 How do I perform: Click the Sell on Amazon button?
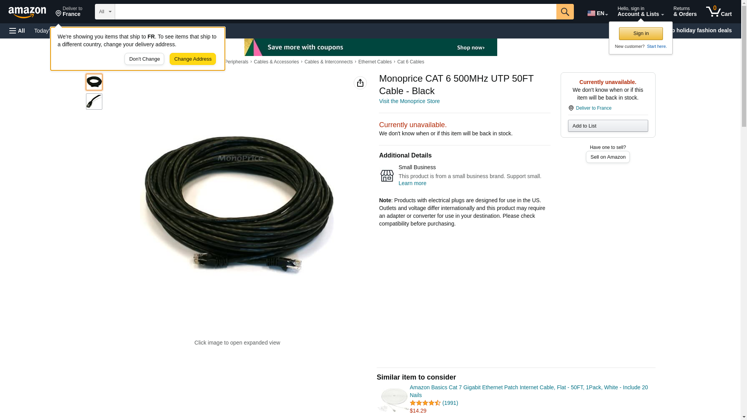(x=608, y=157)
